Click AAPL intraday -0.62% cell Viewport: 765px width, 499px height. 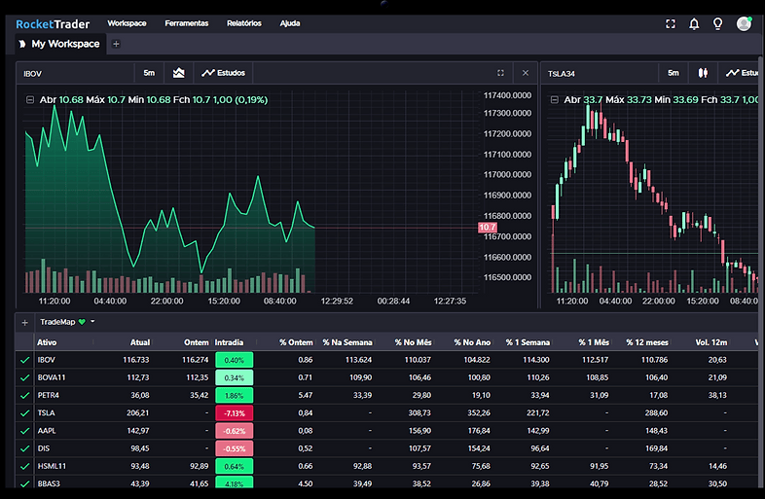(235, 431)
